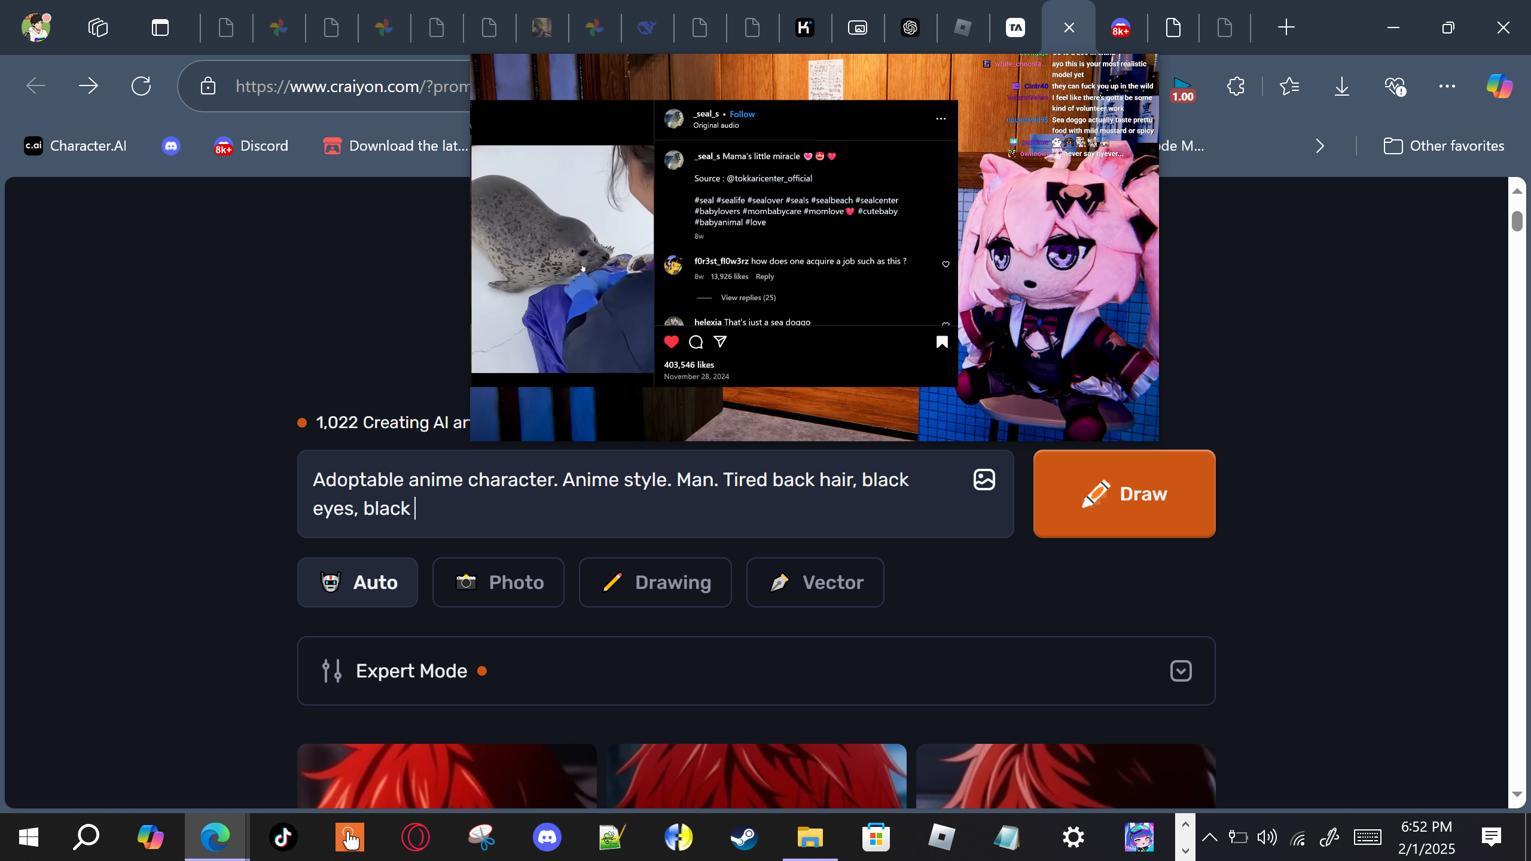Click the bookmark save icon on the post
The height and width of the screenshot is (861, 1531).
coord(942,342)
